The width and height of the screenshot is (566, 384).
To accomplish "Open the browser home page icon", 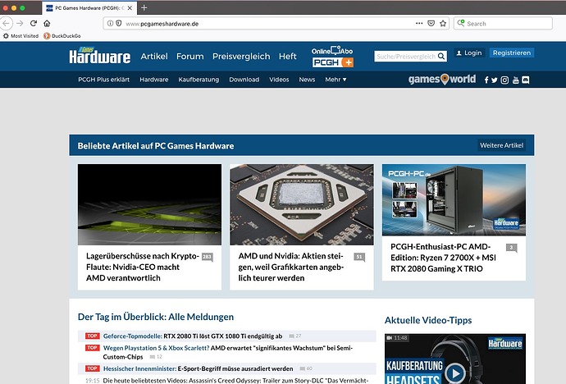I will (47, 24).
